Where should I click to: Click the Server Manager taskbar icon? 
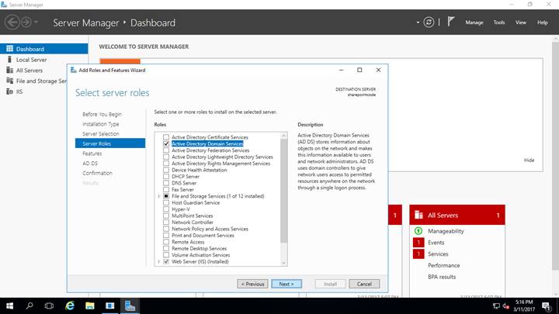pyautogui.click(x=130, y=305)
